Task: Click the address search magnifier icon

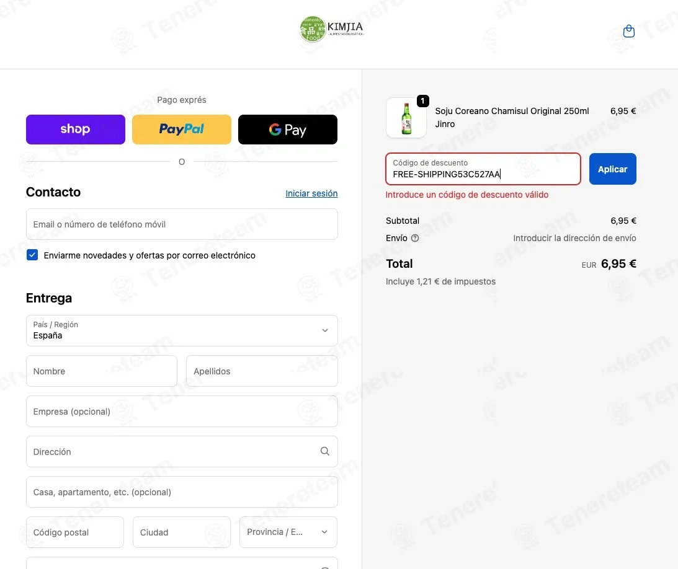Action: 324,451
